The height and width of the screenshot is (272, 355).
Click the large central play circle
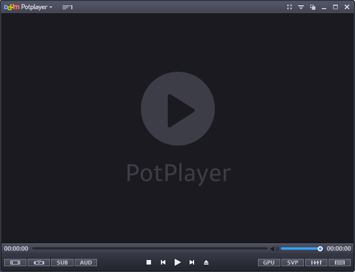tap(177, 109)
